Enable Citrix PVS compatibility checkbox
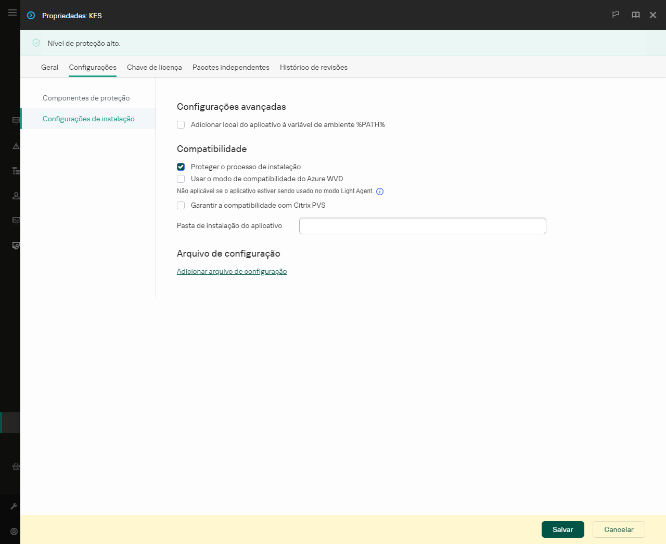Image resolution: width=666 pixels, height=544 pixels. coord(181,205)
